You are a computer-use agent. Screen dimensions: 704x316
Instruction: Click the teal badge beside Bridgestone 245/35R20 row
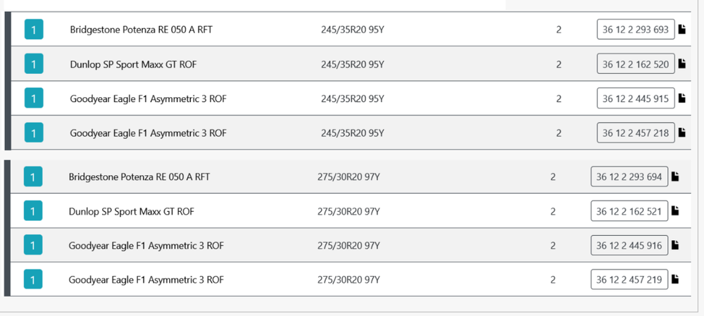point(34,30)
